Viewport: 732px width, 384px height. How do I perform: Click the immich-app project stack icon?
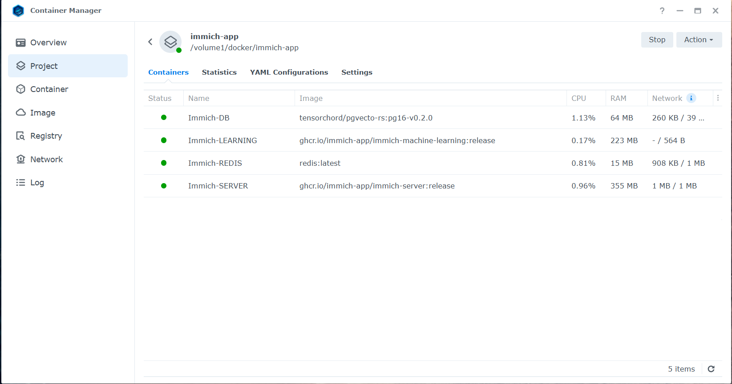coord(170,42)
